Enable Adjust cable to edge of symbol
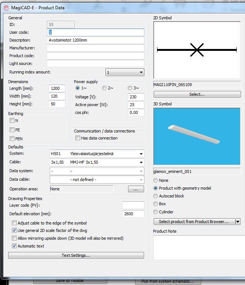This screenshot has width=245, height=285. click(x=14, y=223)
